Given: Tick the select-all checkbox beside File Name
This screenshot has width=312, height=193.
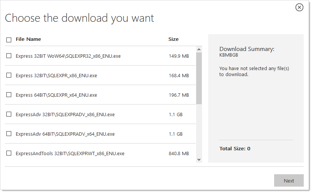Looking at the screenshot, I should [9, 39].
